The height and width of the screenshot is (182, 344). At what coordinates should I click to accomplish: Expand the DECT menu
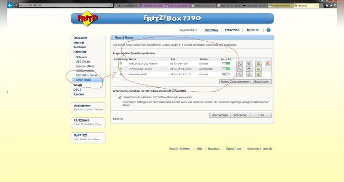point(77,90)
